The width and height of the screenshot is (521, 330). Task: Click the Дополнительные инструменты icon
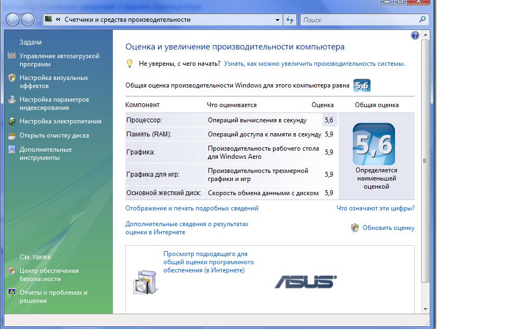tap(12, 150)
